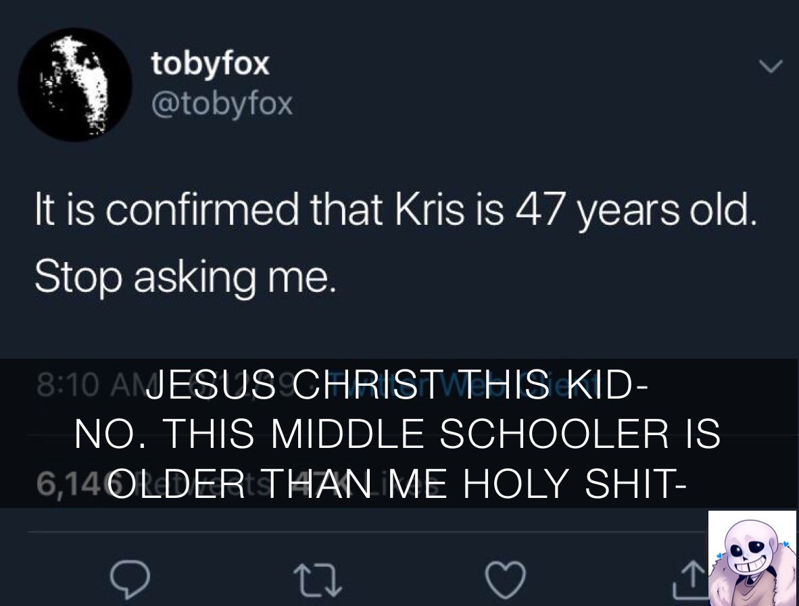Open the tobyfox display name link
Viewport: 799px width, 606px height.
pyautogui.click(x=210, y=64)
